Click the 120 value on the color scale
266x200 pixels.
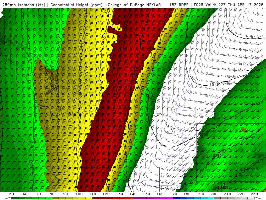pos(106,194)
